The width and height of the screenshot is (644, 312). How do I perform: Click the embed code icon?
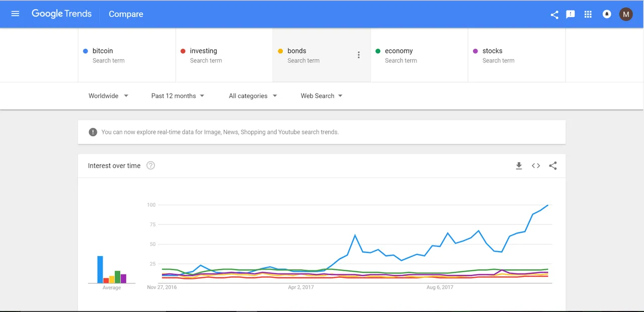pyautogui.click(x=536, y=166)
